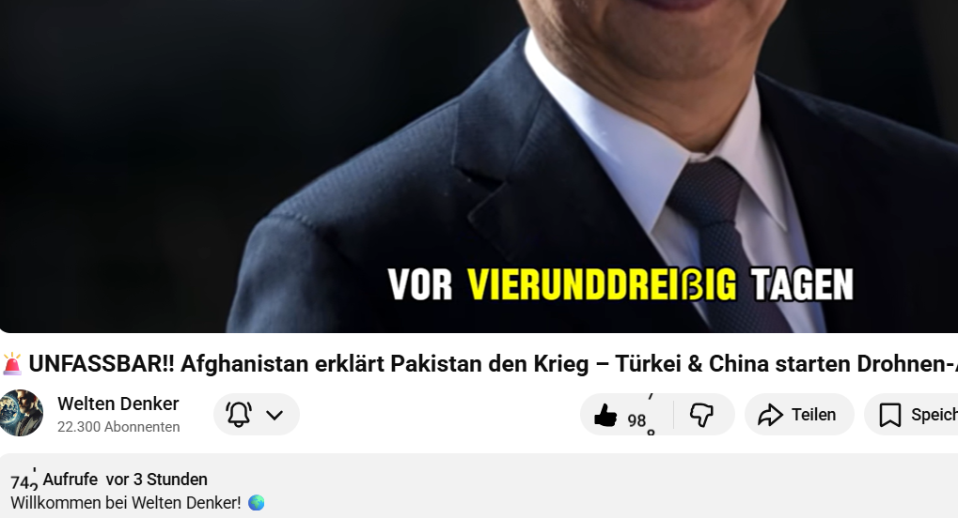Click the VOR VIERUNDDREIßIG TAGEN caption
The image size is (958, 518).
tap(620, 284)
